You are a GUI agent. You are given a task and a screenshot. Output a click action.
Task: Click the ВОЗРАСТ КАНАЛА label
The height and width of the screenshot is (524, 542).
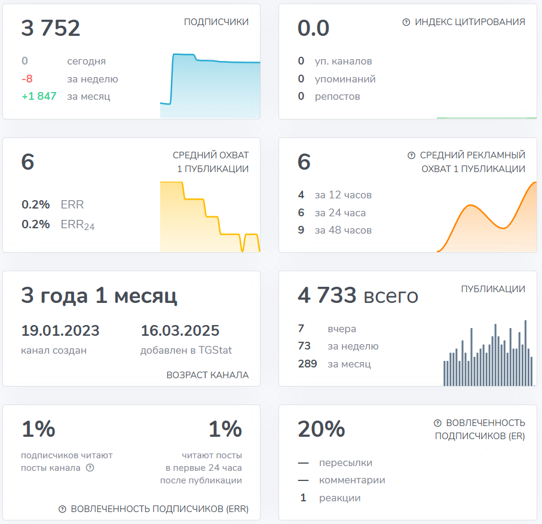[207, 375]
